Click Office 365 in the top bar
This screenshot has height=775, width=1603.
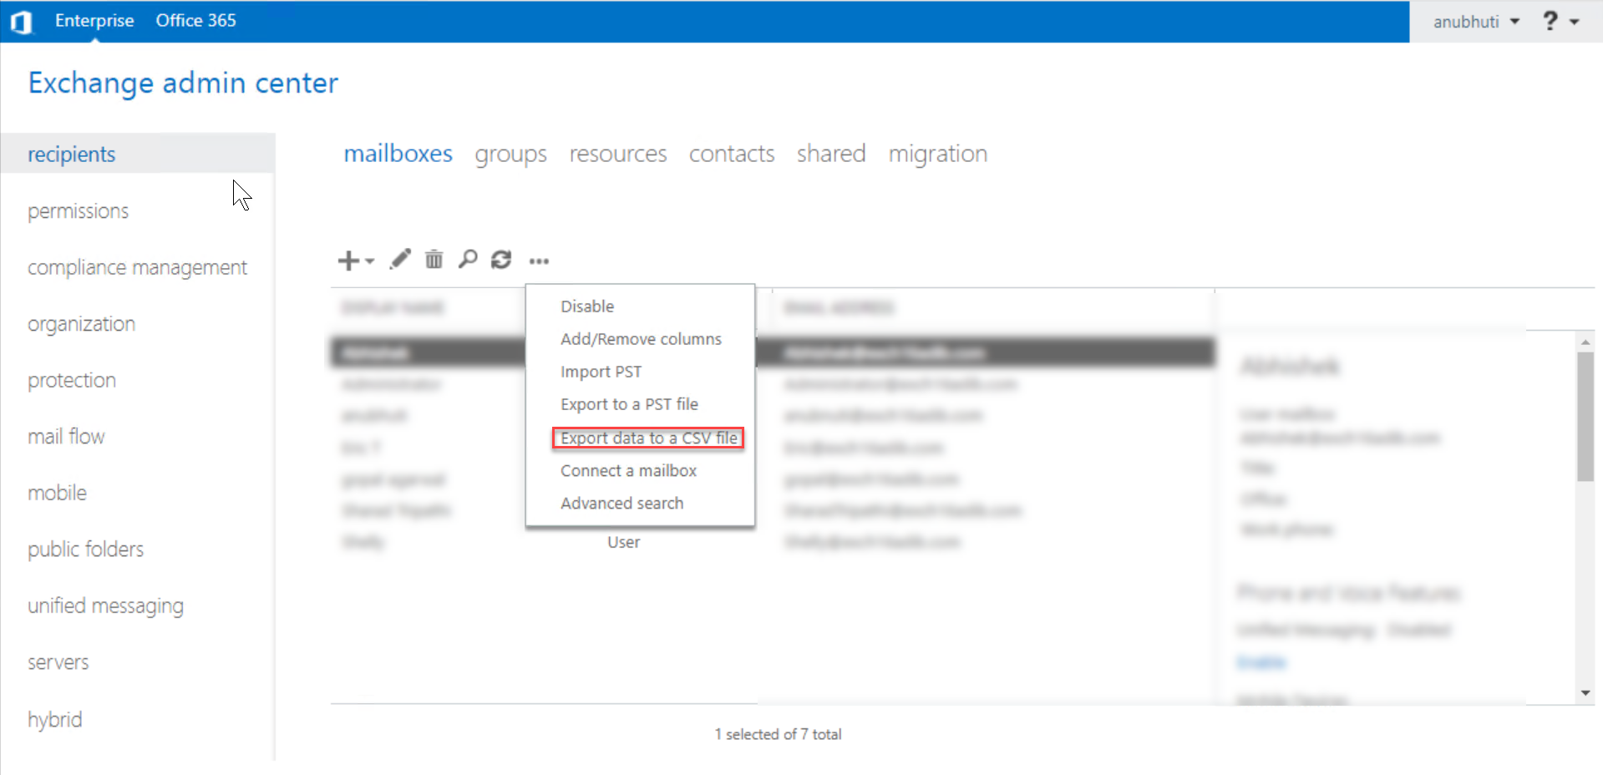[x=195, y=21]
